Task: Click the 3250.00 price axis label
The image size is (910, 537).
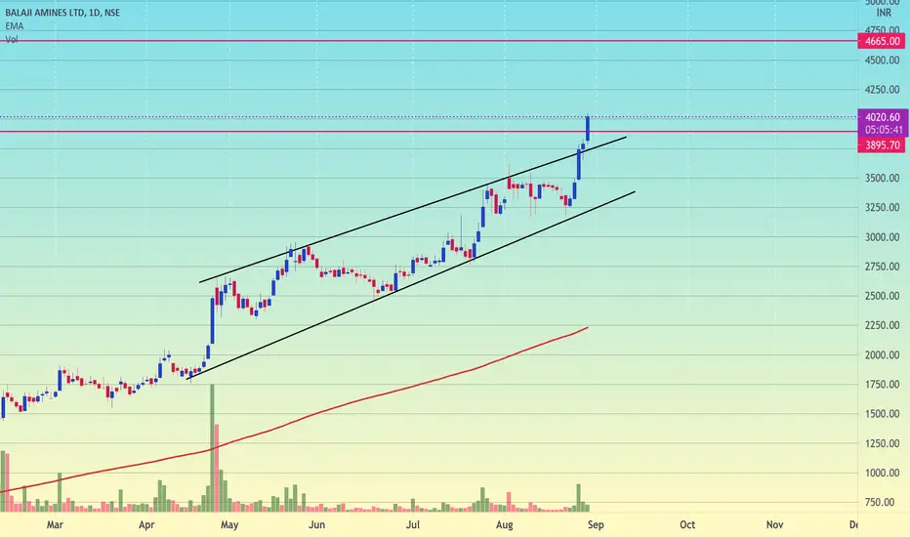Action: pyautogui.click(x=882, y=208)
